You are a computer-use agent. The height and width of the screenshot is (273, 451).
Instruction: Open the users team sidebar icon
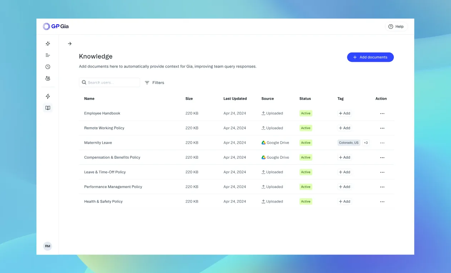tap(48, 78)
